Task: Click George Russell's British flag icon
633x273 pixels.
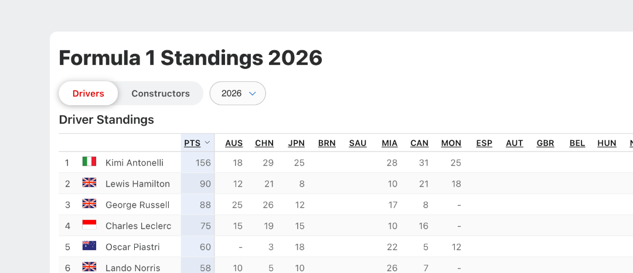Action: pos(89,203)
